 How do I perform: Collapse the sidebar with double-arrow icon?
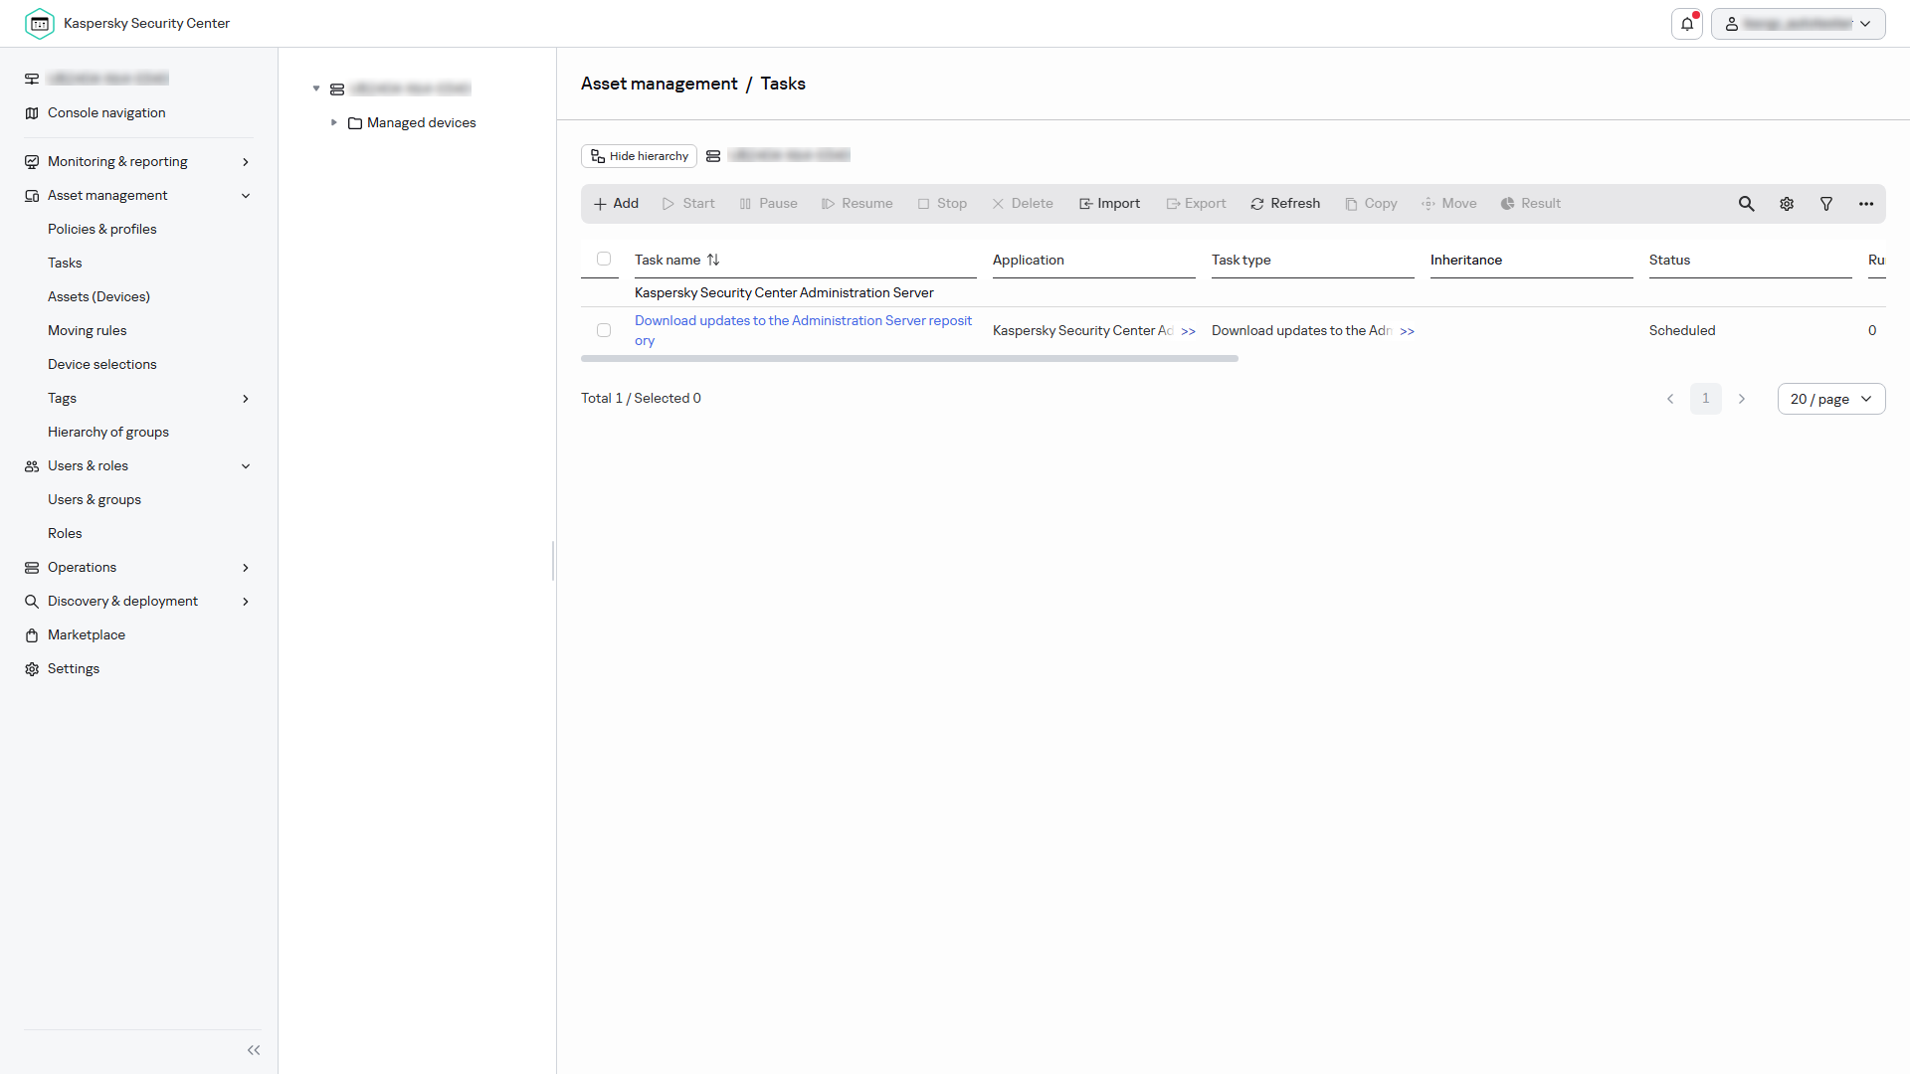pyautogui.click(x=254, y=1050)
